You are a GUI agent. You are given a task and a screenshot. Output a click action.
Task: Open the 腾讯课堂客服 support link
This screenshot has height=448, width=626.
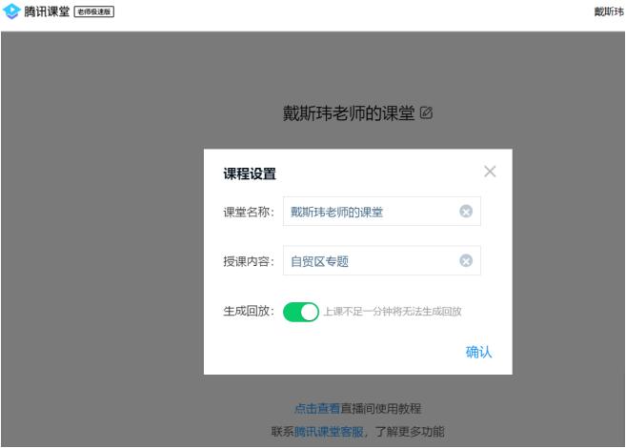[x=328, y=432]
